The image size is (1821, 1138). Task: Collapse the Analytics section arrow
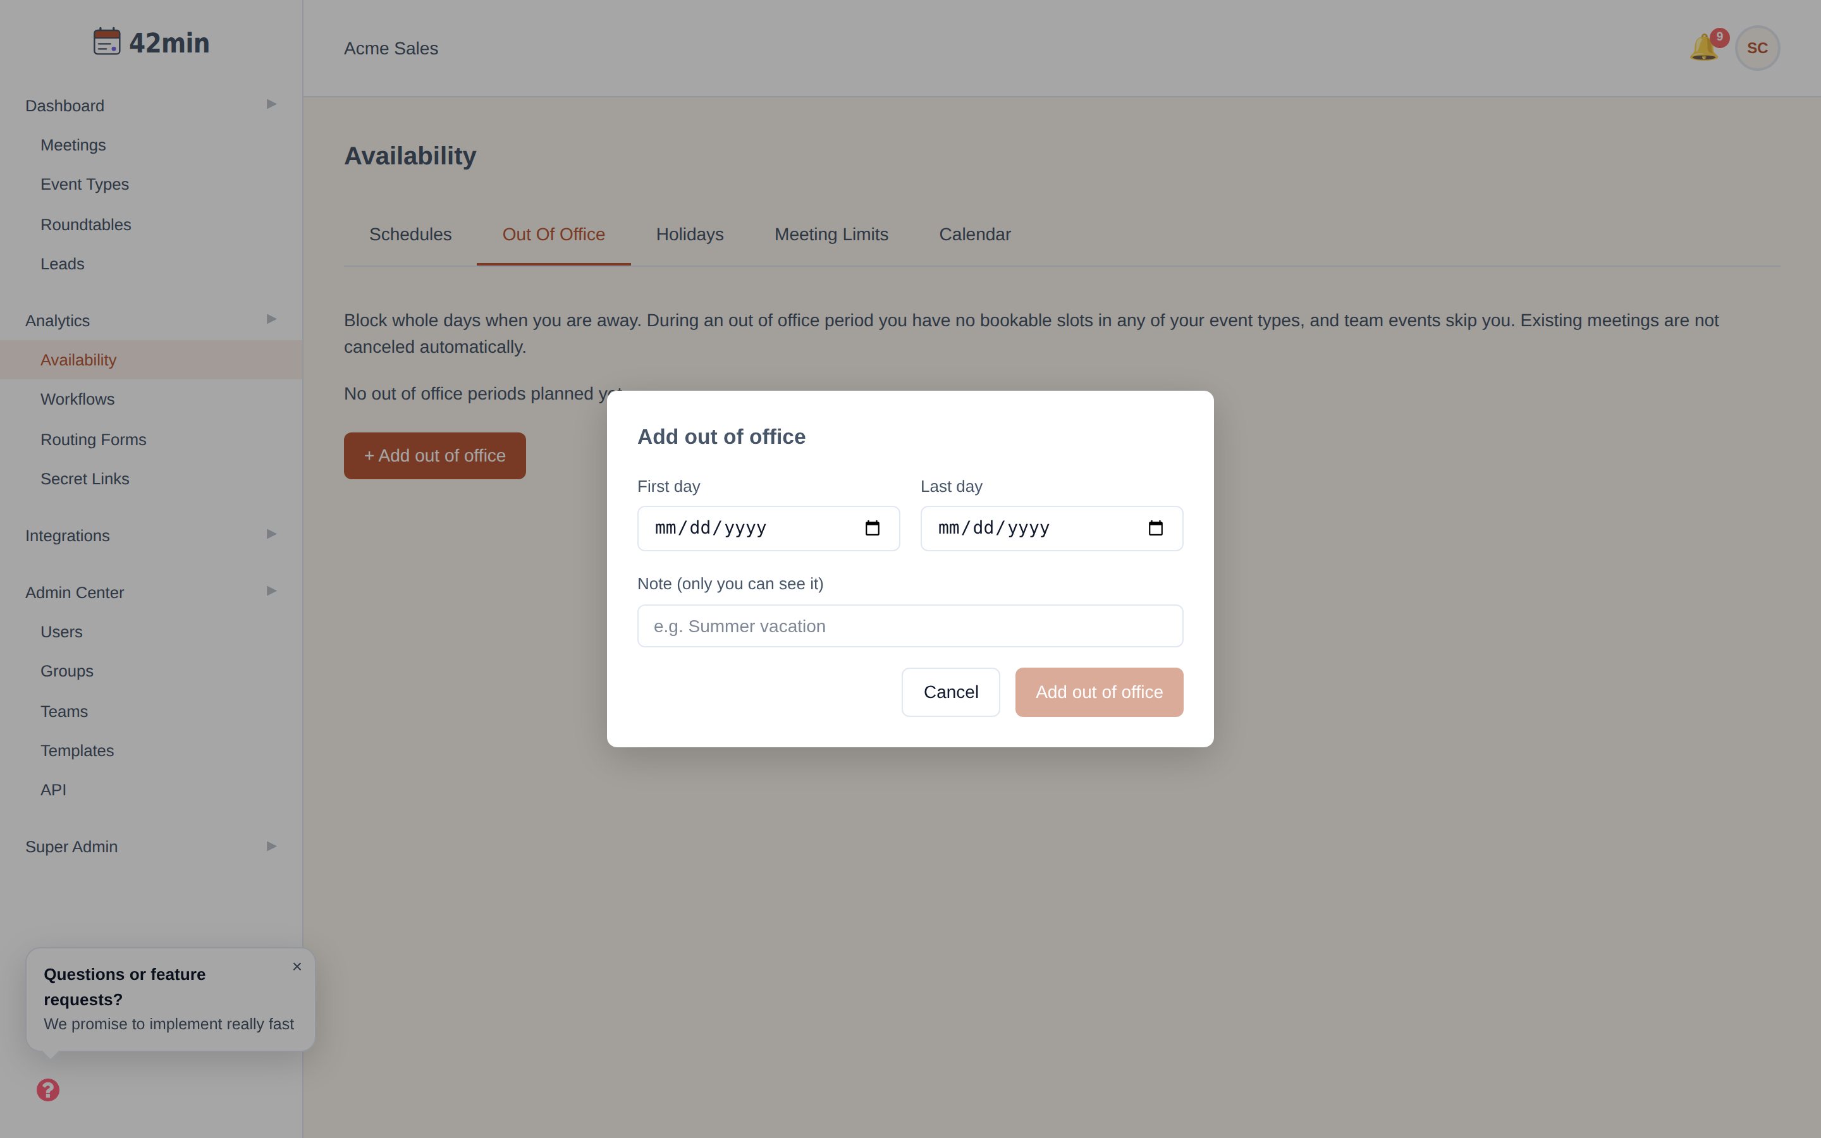pos(272,319)
